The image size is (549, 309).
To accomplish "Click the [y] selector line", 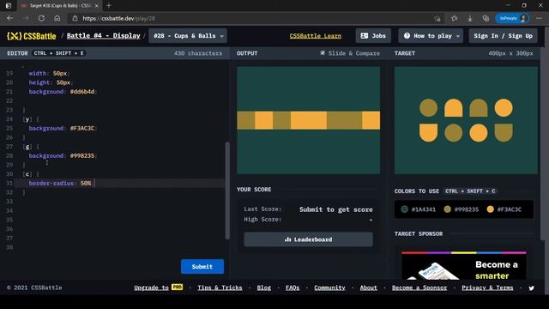I will (x=31, y=119).
